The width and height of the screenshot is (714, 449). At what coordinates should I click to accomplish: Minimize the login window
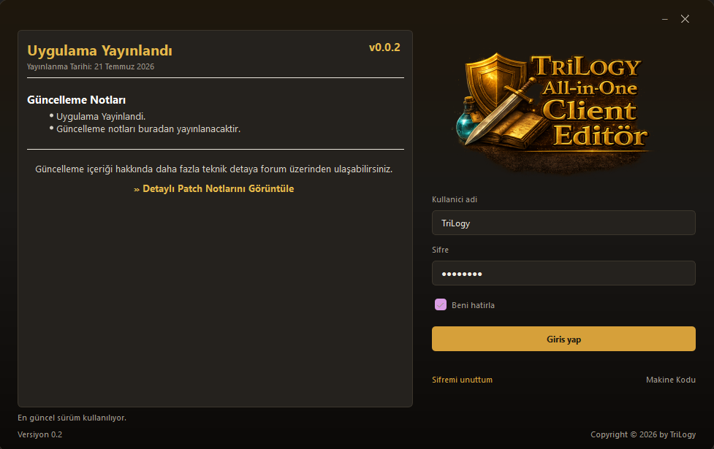665,19
